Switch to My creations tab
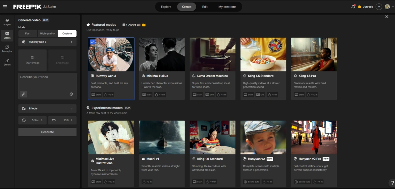 pos(227,7)
